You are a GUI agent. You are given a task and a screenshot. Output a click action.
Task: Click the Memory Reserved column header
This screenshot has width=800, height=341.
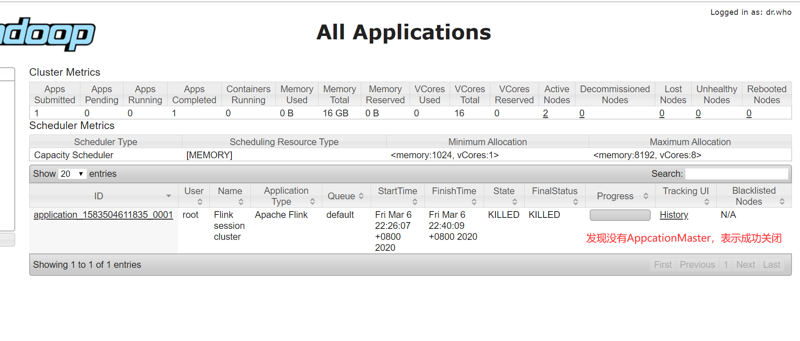[385, 94]
